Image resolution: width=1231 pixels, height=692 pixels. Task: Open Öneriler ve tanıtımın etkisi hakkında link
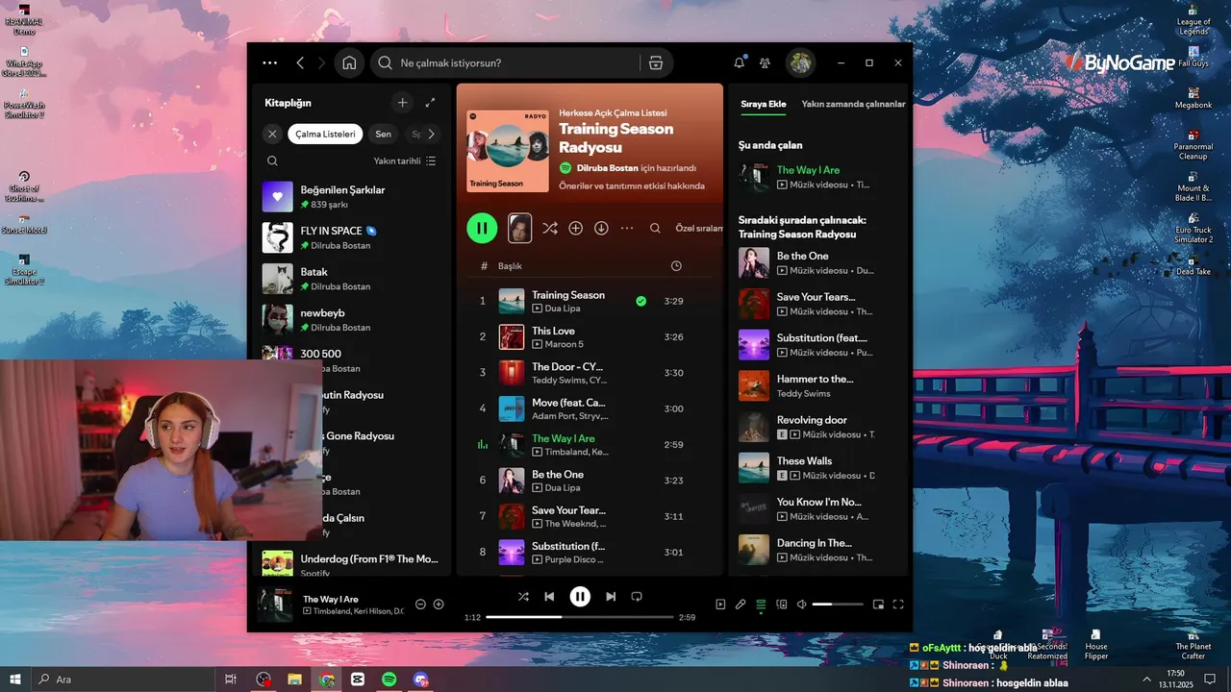[632, 185]
